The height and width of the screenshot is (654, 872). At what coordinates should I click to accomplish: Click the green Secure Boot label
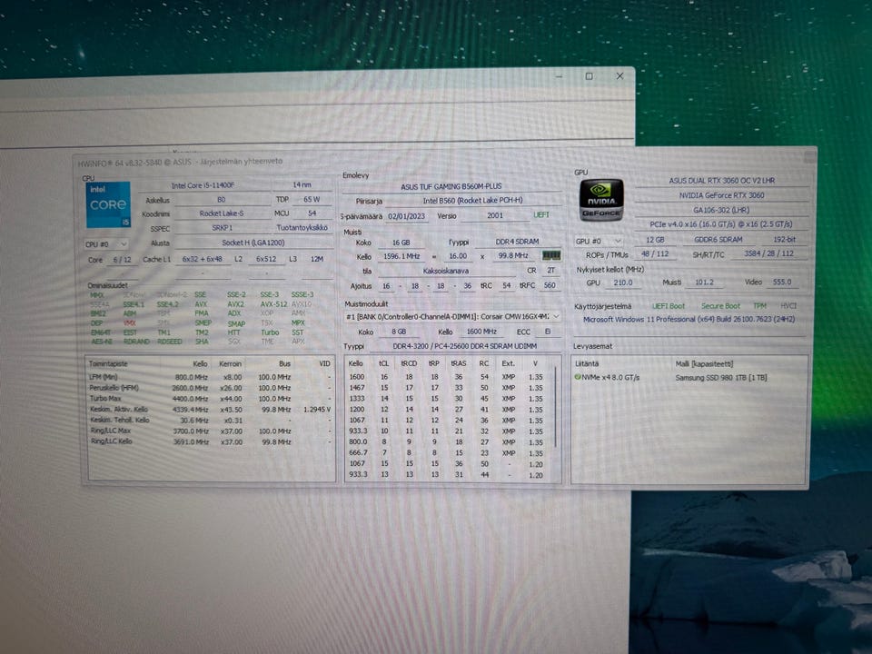pyautogui.click(x=720, y=306)
